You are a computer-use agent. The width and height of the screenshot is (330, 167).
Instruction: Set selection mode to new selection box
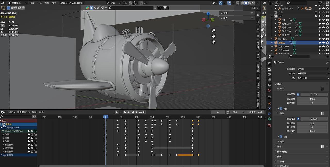pyautogui.click(x=9, y=8)
